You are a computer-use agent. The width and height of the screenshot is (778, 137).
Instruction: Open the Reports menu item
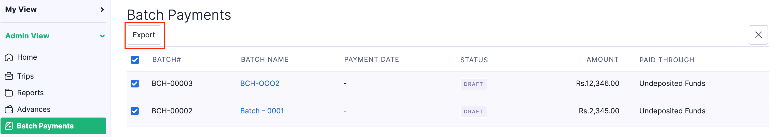tap(30, 93)
